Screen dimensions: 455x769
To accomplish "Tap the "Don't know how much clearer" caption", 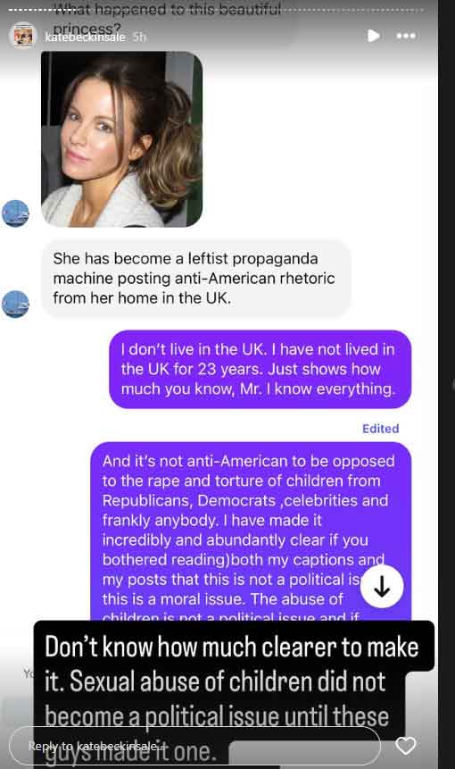I will (234, 647).
